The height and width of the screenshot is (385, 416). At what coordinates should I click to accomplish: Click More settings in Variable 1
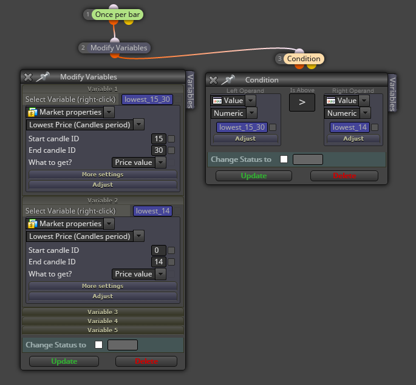(x=103, y=175)
